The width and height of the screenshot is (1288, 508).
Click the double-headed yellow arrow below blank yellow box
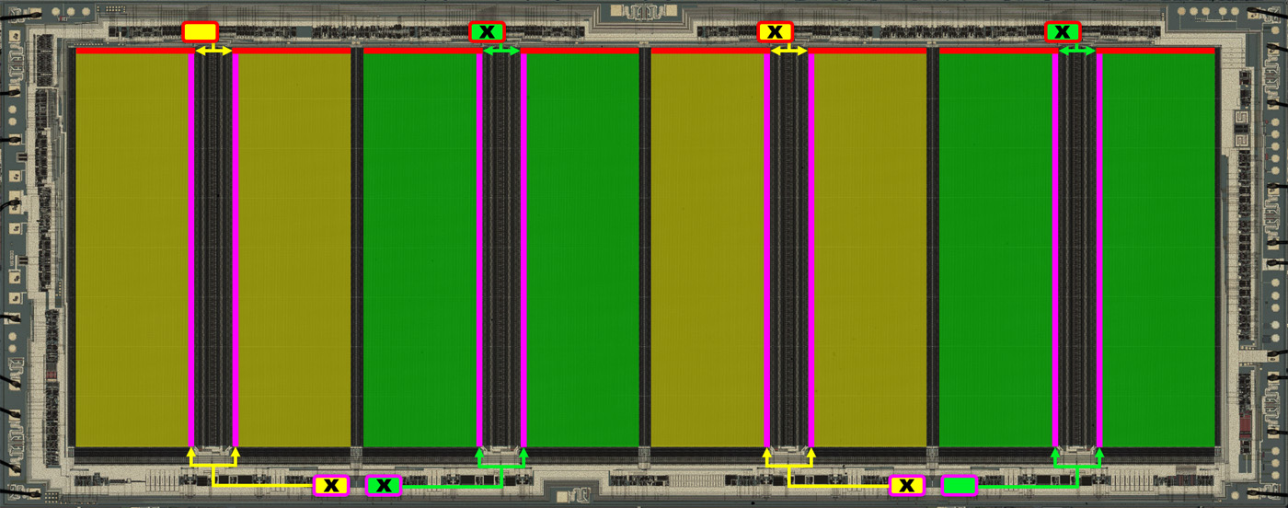point(213,51)
